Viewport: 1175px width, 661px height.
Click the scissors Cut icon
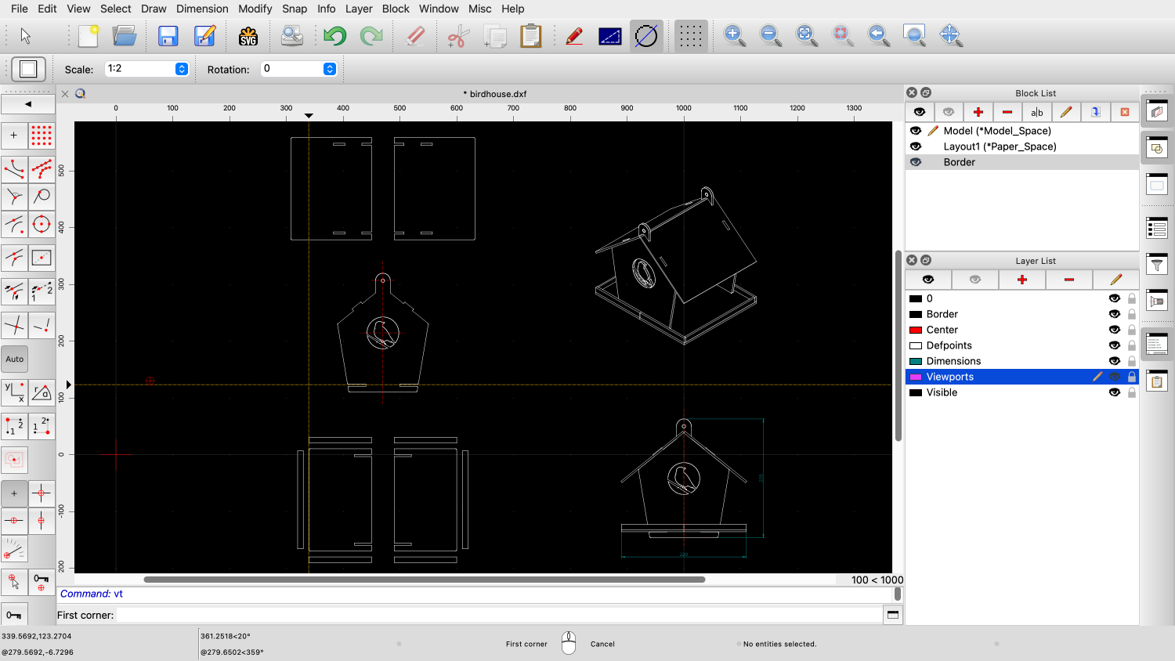click(x=457, y=36)
